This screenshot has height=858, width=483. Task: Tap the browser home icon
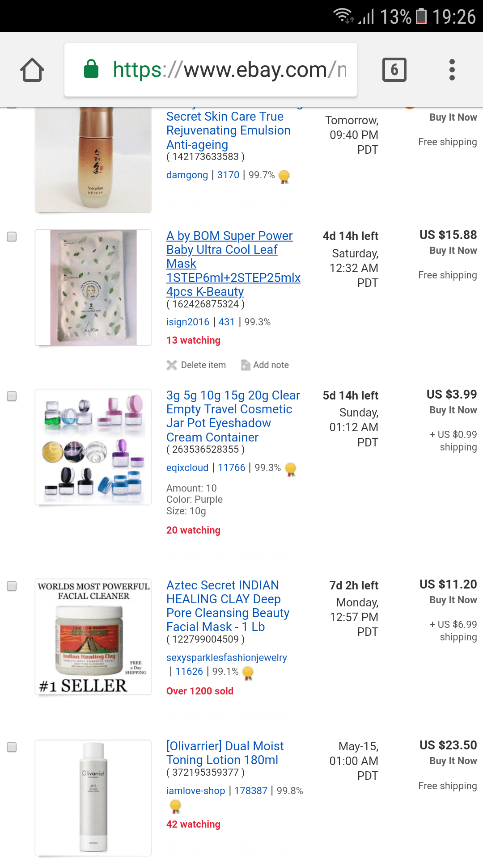point(32,70)
